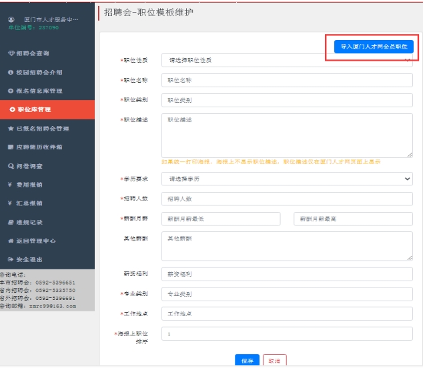Focus the 薪酬月薪最高 input field

click(353, 219)
